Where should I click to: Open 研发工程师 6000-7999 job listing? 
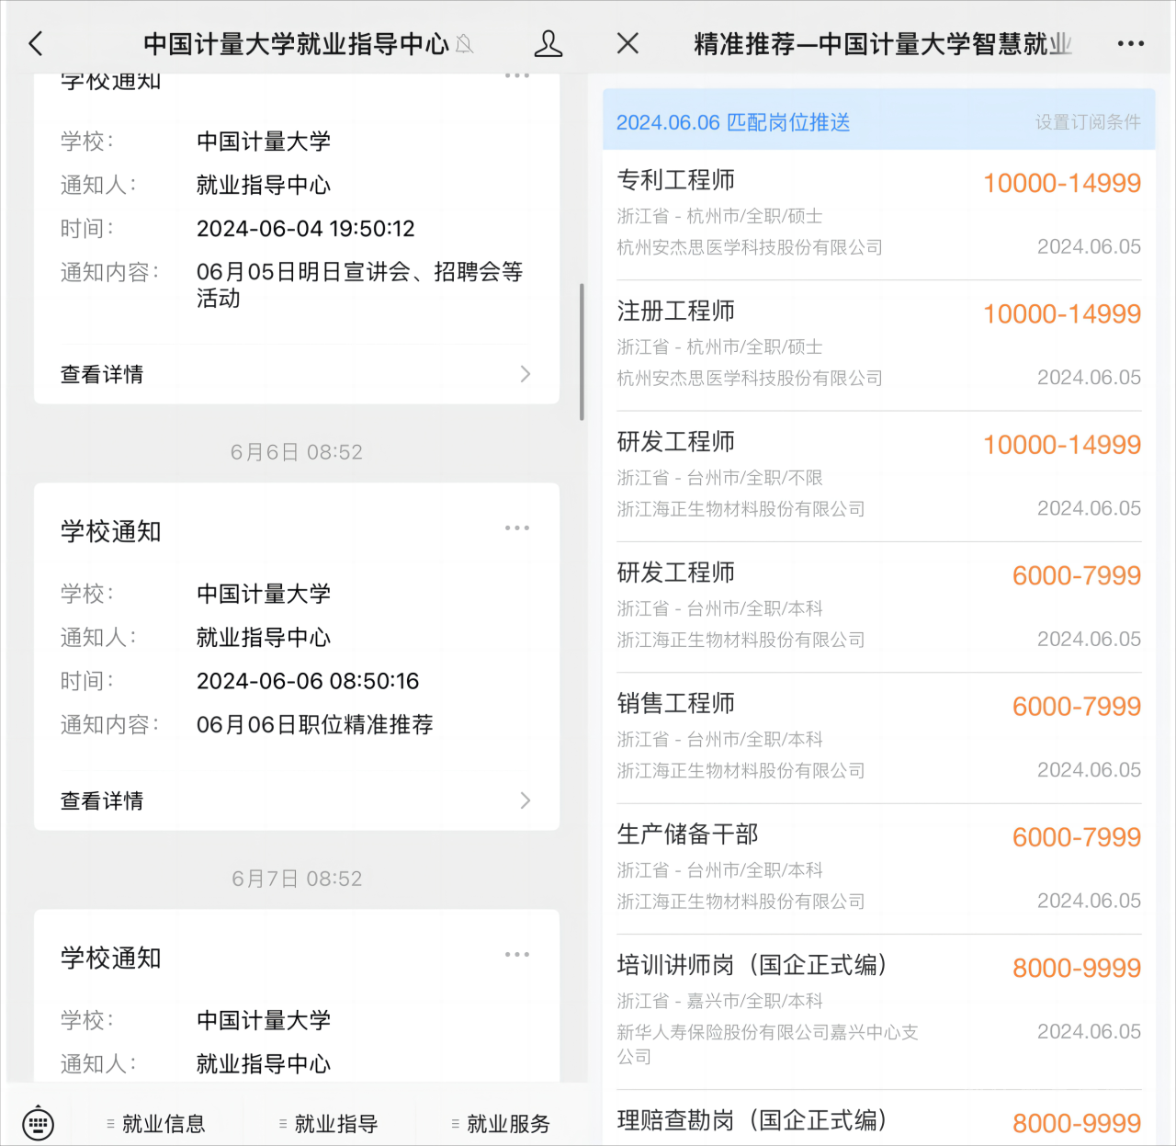point(878,607)
